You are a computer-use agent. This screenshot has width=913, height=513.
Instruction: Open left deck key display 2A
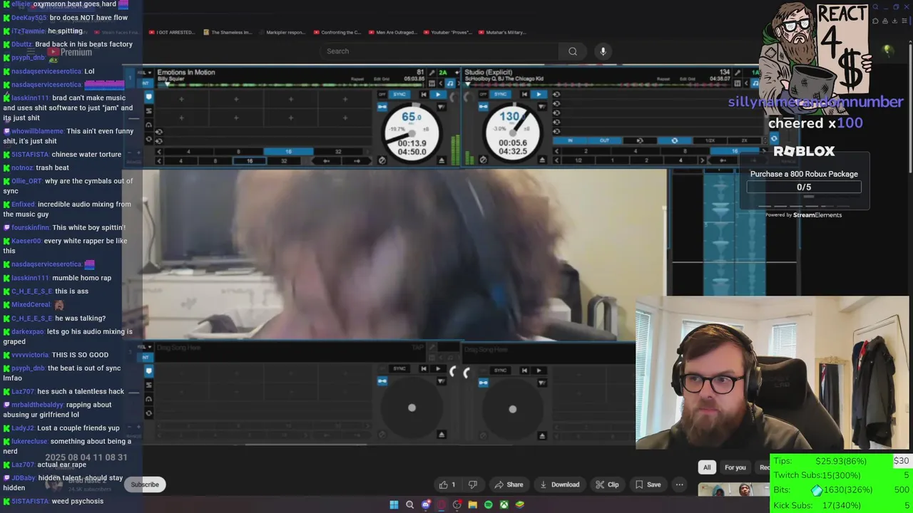click(442, 73)
